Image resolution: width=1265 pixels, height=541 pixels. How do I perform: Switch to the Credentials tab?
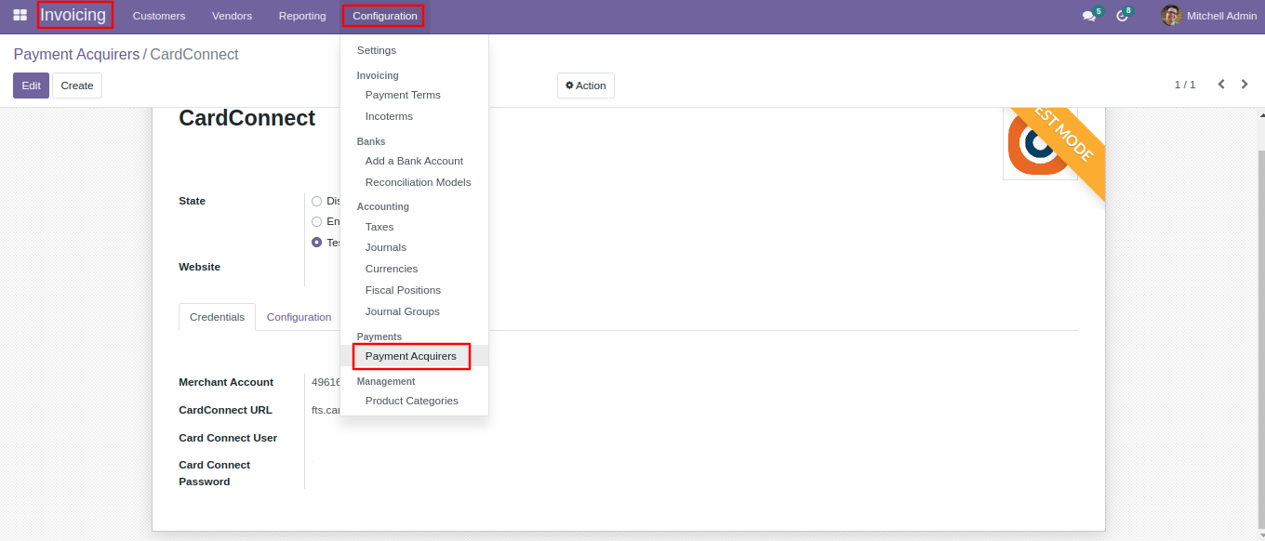click(217, 317)
